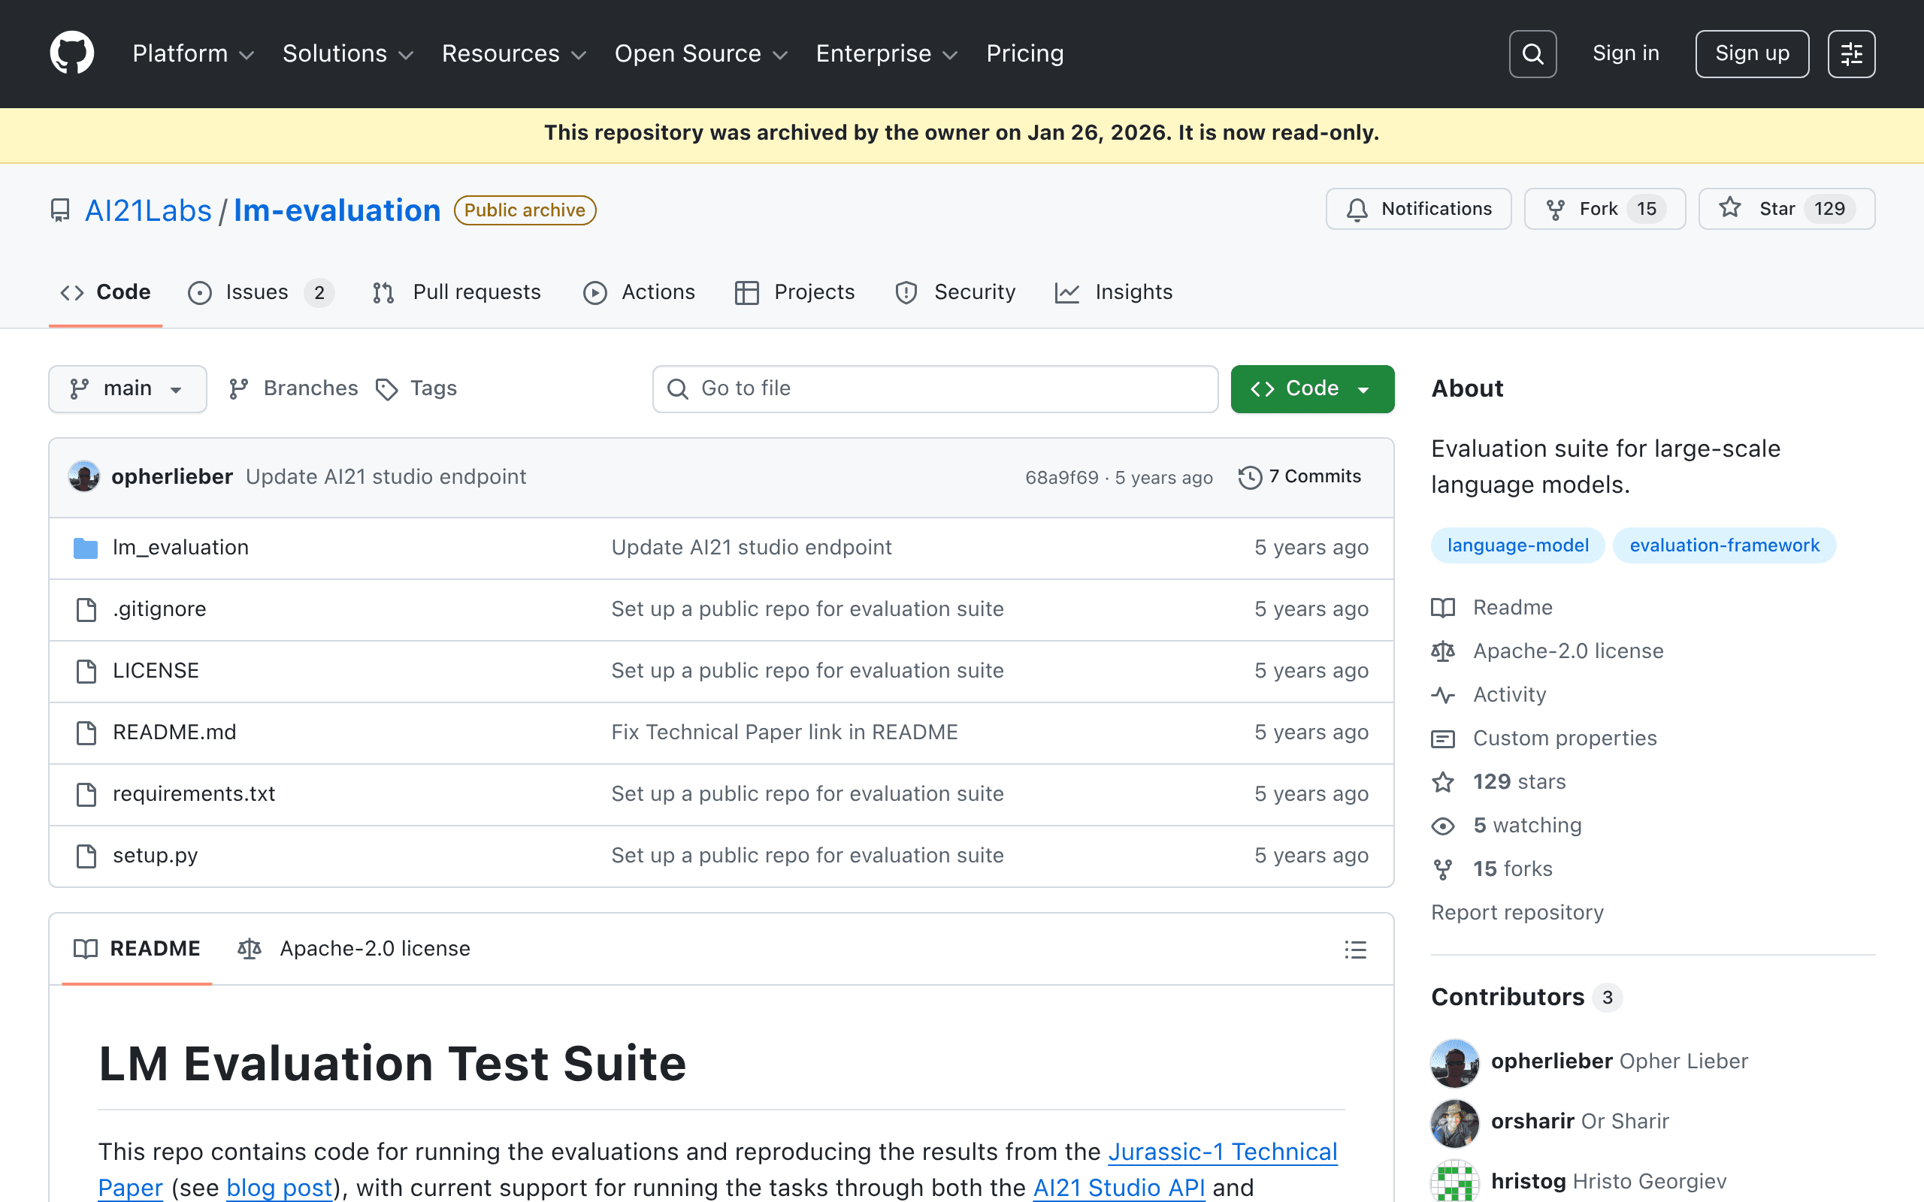The width and height of the screenshot is (1924, 1202).
Task: Select the README tab
Action: [x=137, y=949]
